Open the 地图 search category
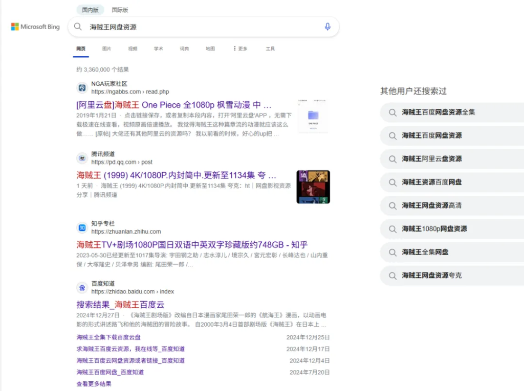The width and height of the screenshot is (524, 391). coord(210,49)
